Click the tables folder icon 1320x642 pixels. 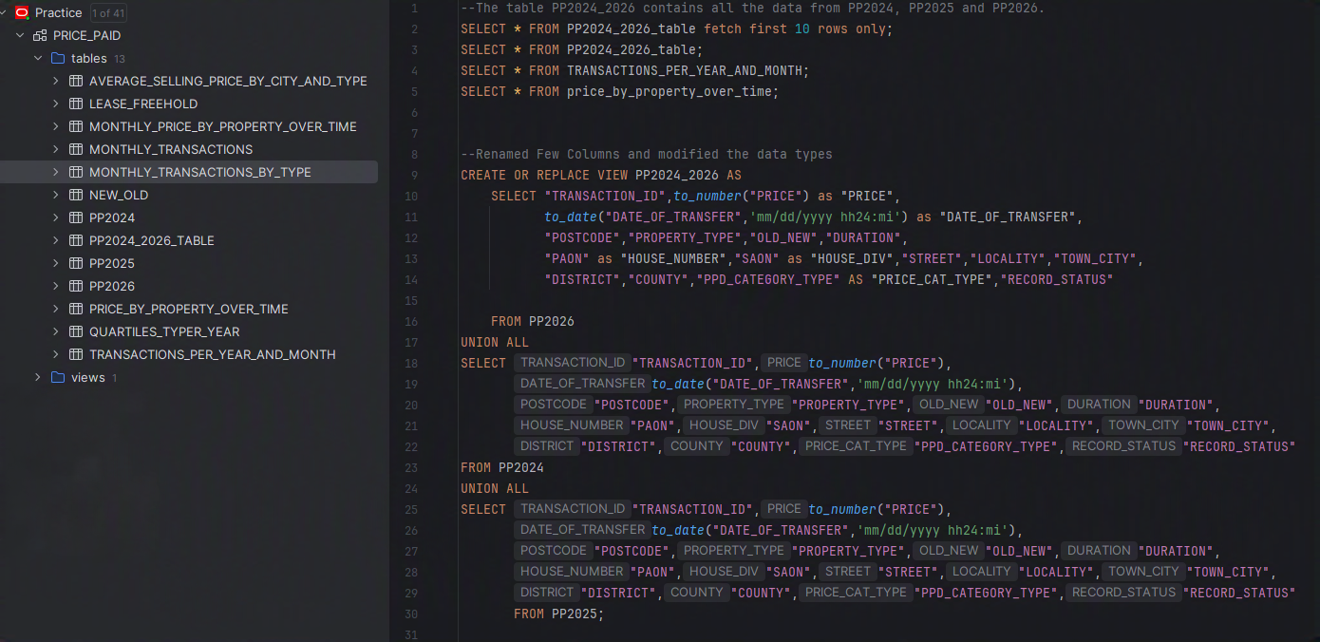click(x=58, y=58)
